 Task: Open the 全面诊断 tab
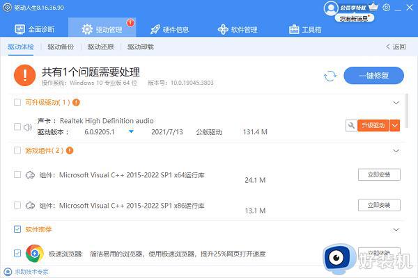coord(34,29)
